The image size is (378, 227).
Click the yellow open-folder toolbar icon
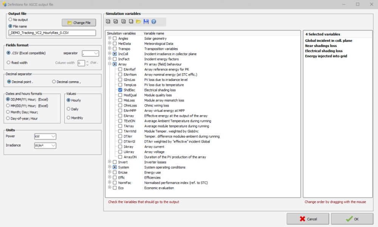tap(138, 22)
